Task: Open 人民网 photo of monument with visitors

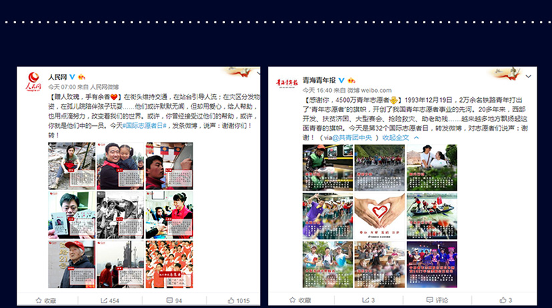Action: (120, 264)
